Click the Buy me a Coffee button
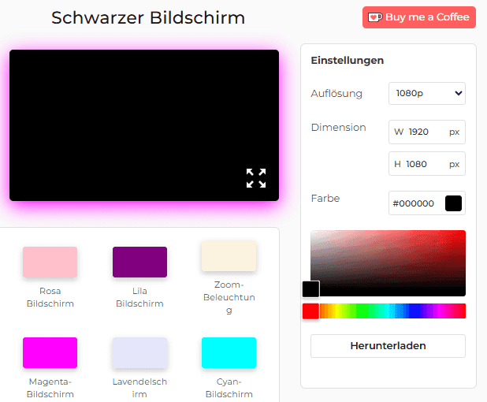487x402 pixels. [419, 17]
